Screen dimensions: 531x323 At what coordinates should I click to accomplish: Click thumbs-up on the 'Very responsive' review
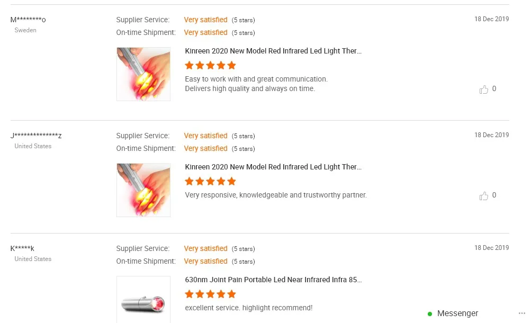click(x=483, y=196)
